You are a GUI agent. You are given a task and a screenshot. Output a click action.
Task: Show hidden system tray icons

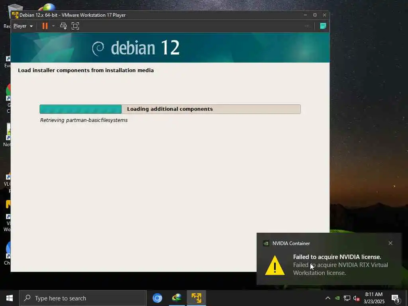(328, 298)
